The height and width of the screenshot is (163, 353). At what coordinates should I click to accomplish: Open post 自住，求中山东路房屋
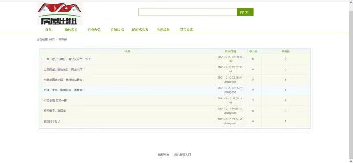(x=63, y=90)
